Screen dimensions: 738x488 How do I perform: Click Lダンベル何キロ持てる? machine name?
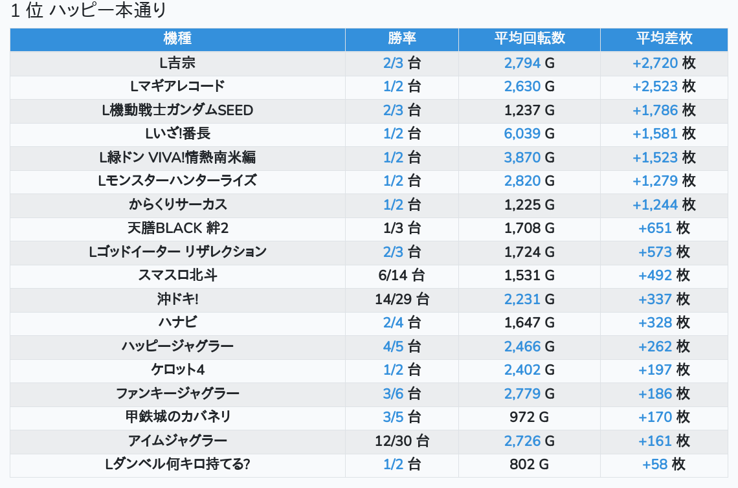pos(177,465)
